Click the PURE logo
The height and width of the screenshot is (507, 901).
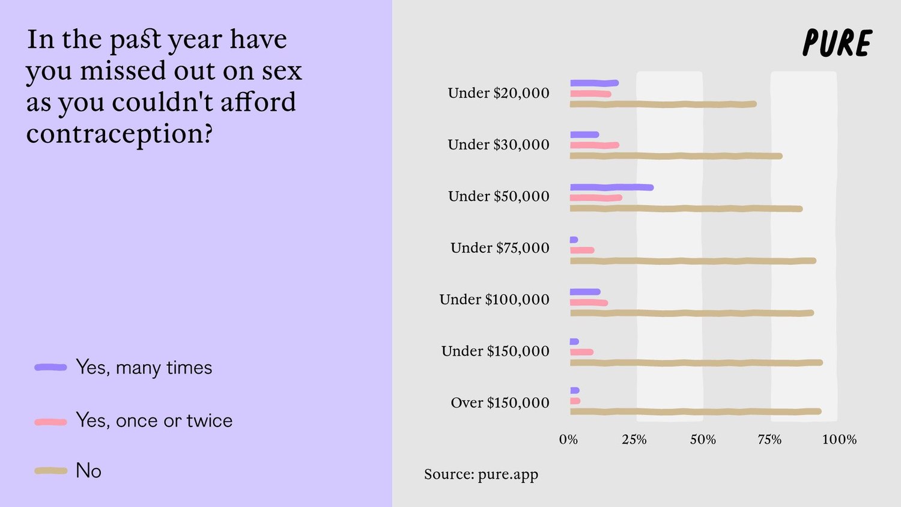tap(837, 43)
